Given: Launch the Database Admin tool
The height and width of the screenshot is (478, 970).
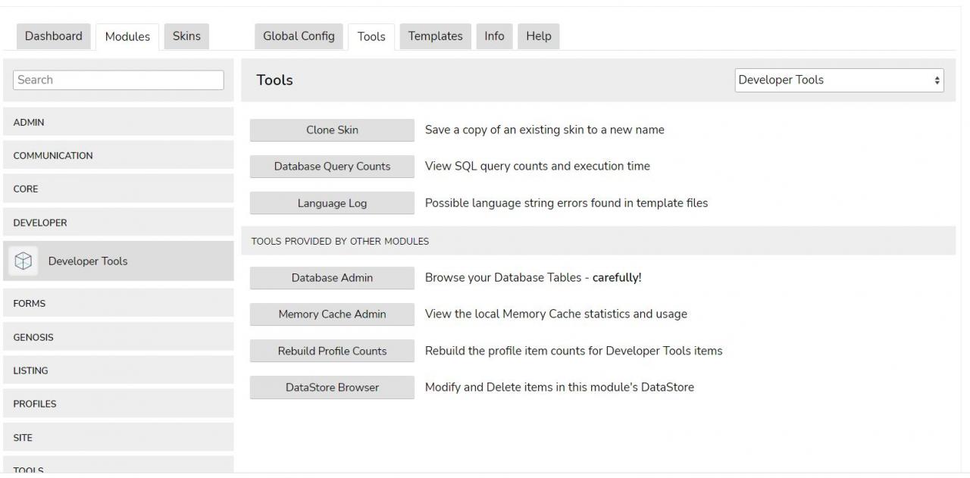Looking at the screenshot, I should click(332, 278).
